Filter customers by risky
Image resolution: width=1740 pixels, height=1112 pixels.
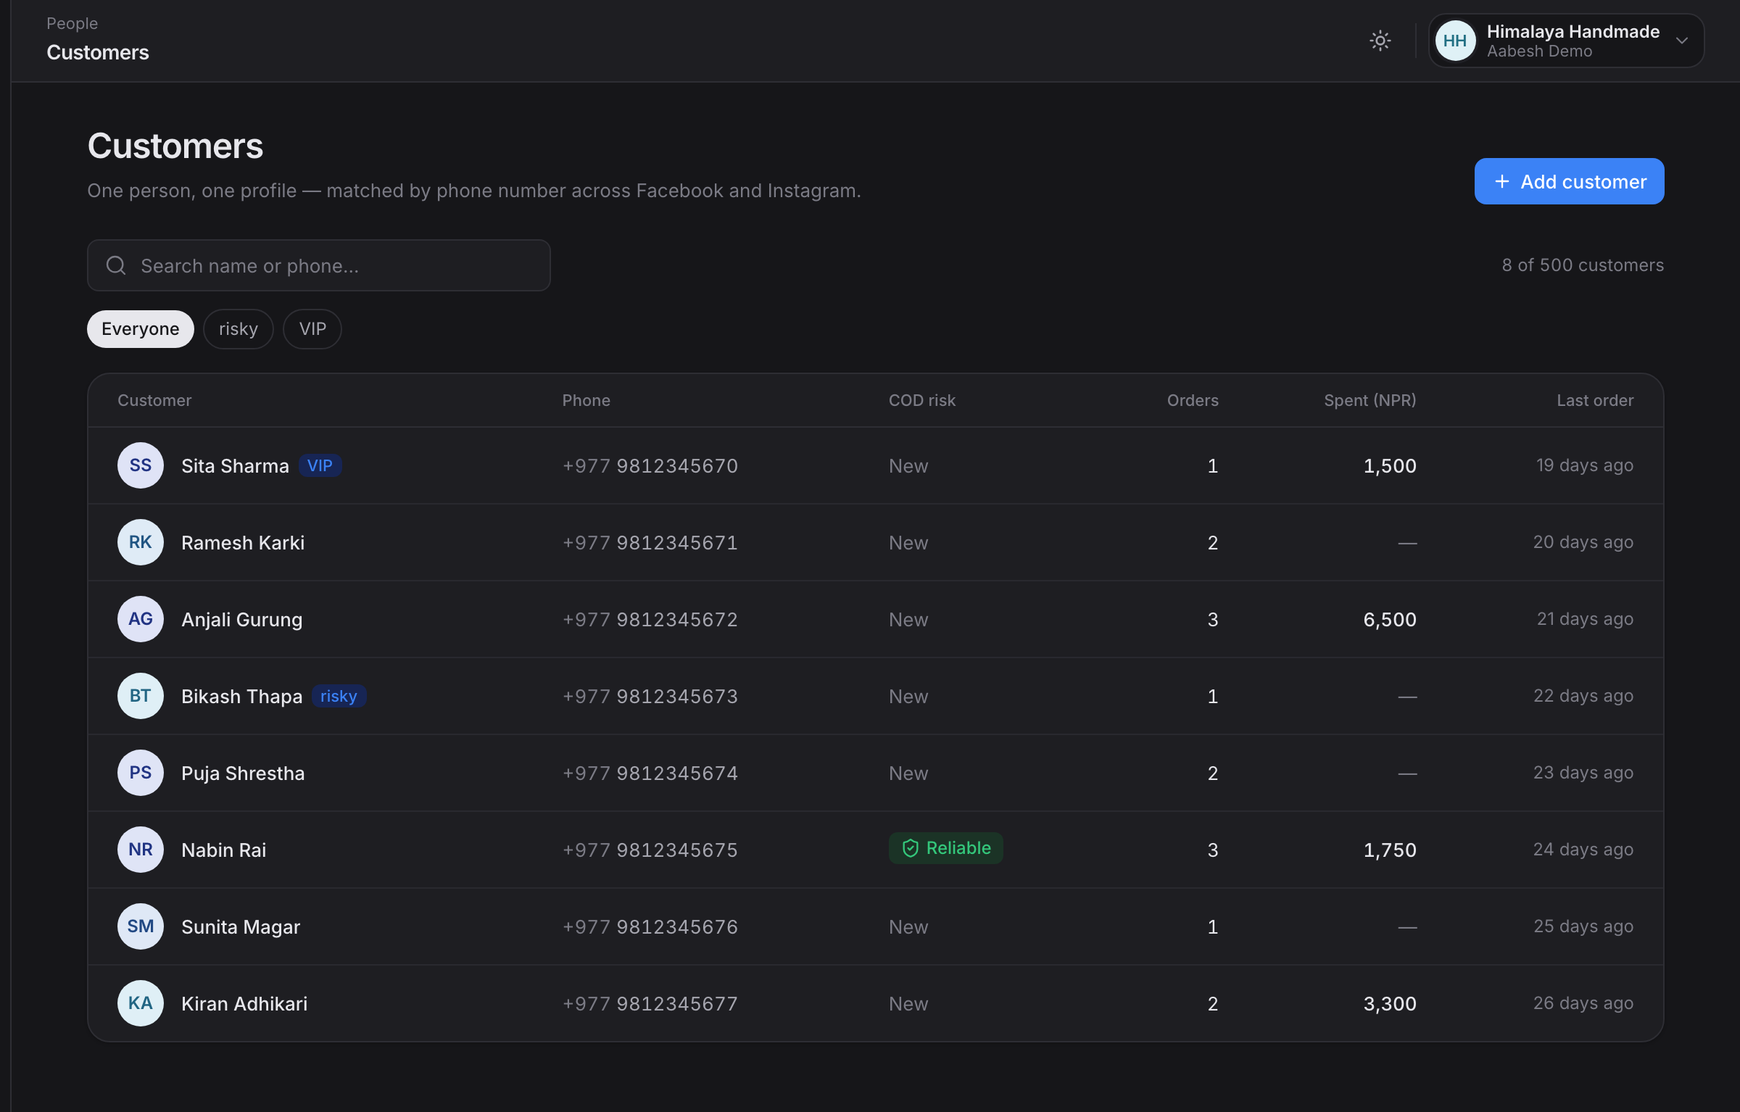point(239,329)
